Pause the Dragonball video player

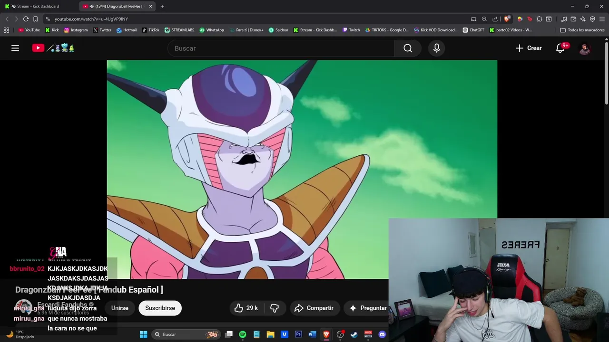302,169
